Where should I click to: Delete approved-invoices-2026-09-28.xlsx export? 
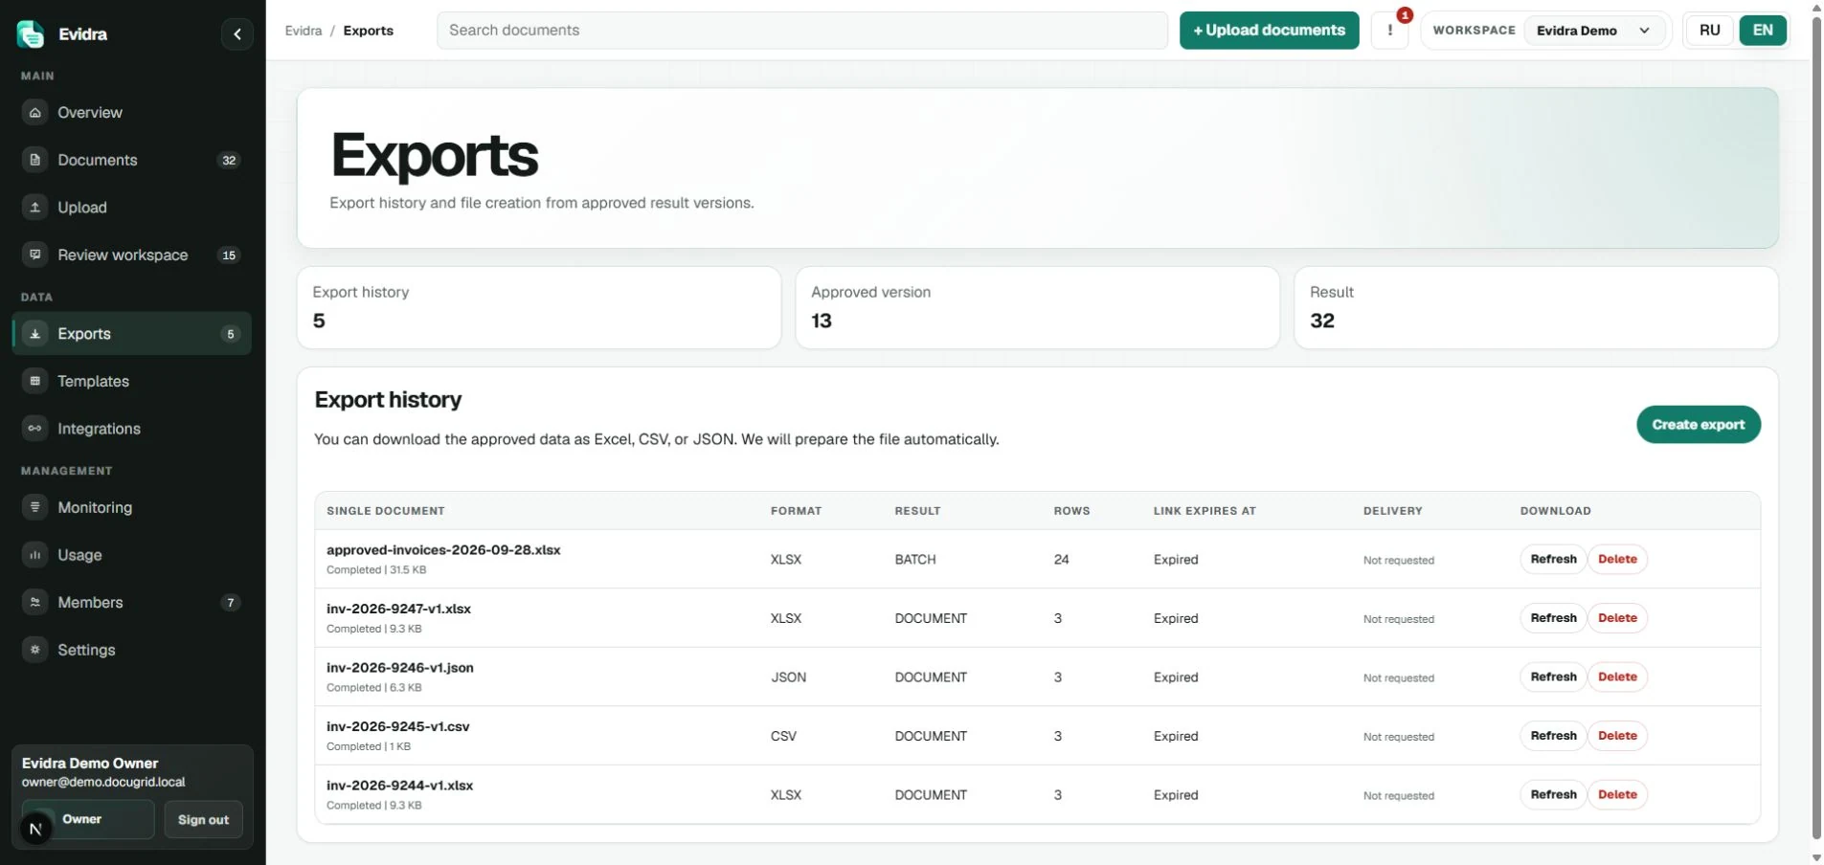(x=1617, y=559)
